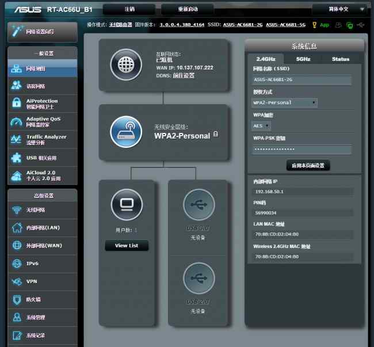Open AiProtection lock icon

click(x=16, y=103)
